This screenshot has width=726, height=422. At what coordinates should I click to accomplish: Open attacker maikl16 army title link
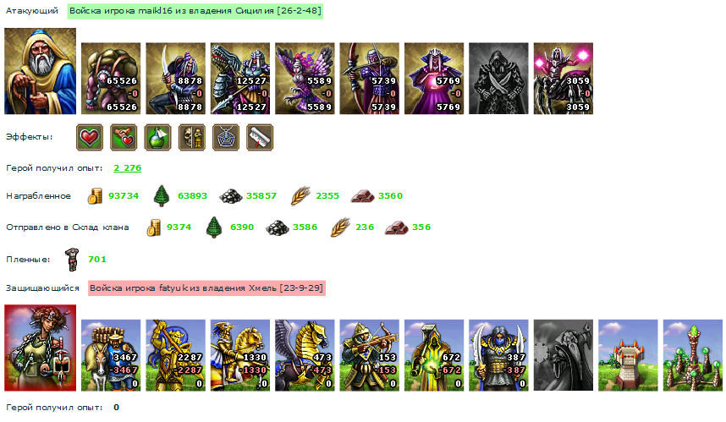pyautogui.click(x=195, y=11)
